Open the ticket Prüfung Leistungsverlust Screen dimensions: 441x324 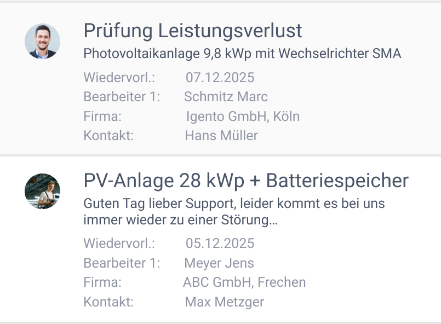click(192, 31)
